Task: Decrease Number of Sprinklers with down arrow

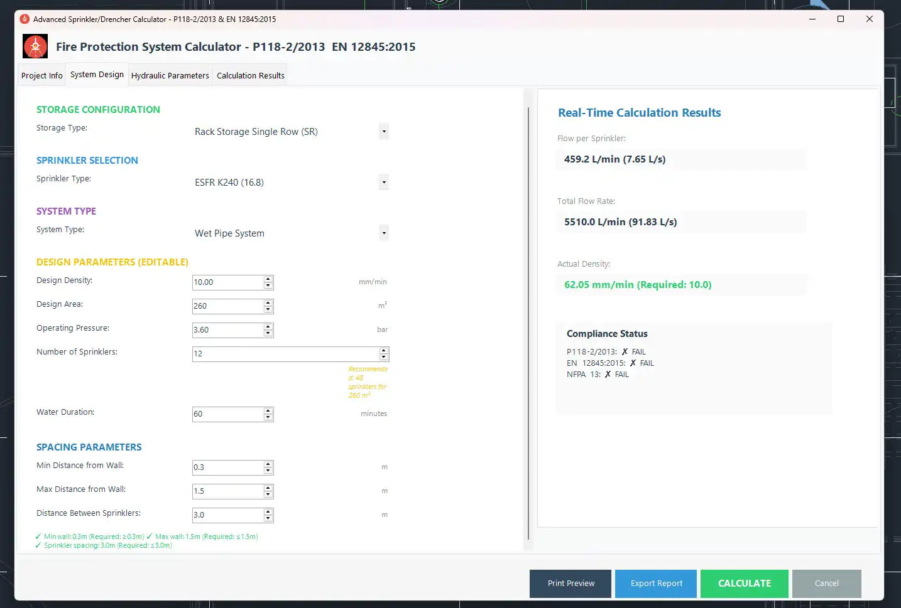Action: (384, 357)
